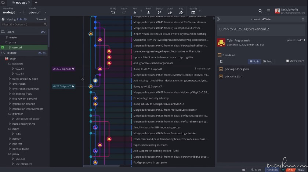Click the Pop stash icon
Image resolution: width=308 pixels, height=172 pixels.
point(181,12)
